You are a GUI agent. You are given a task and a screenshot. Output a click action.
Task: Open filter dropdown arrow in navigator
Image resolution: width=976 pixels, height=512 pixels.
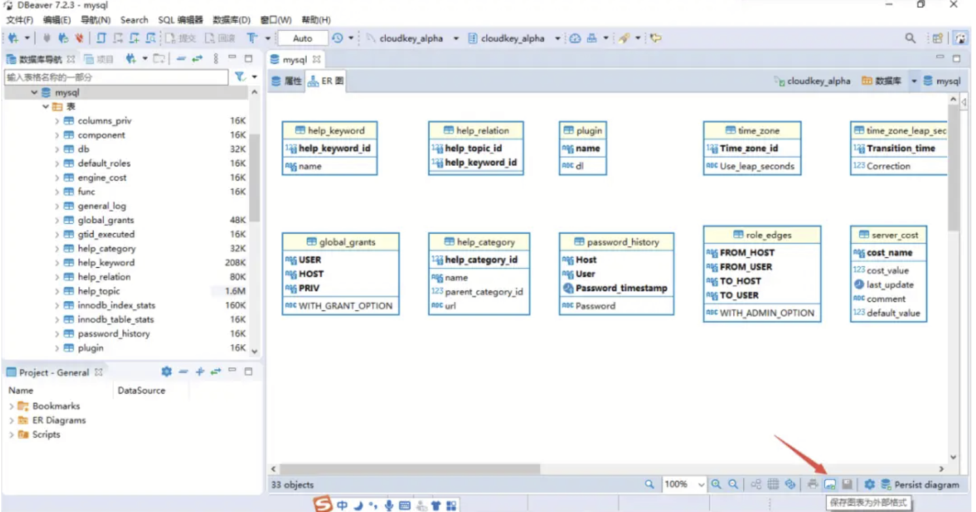[254, 77]
